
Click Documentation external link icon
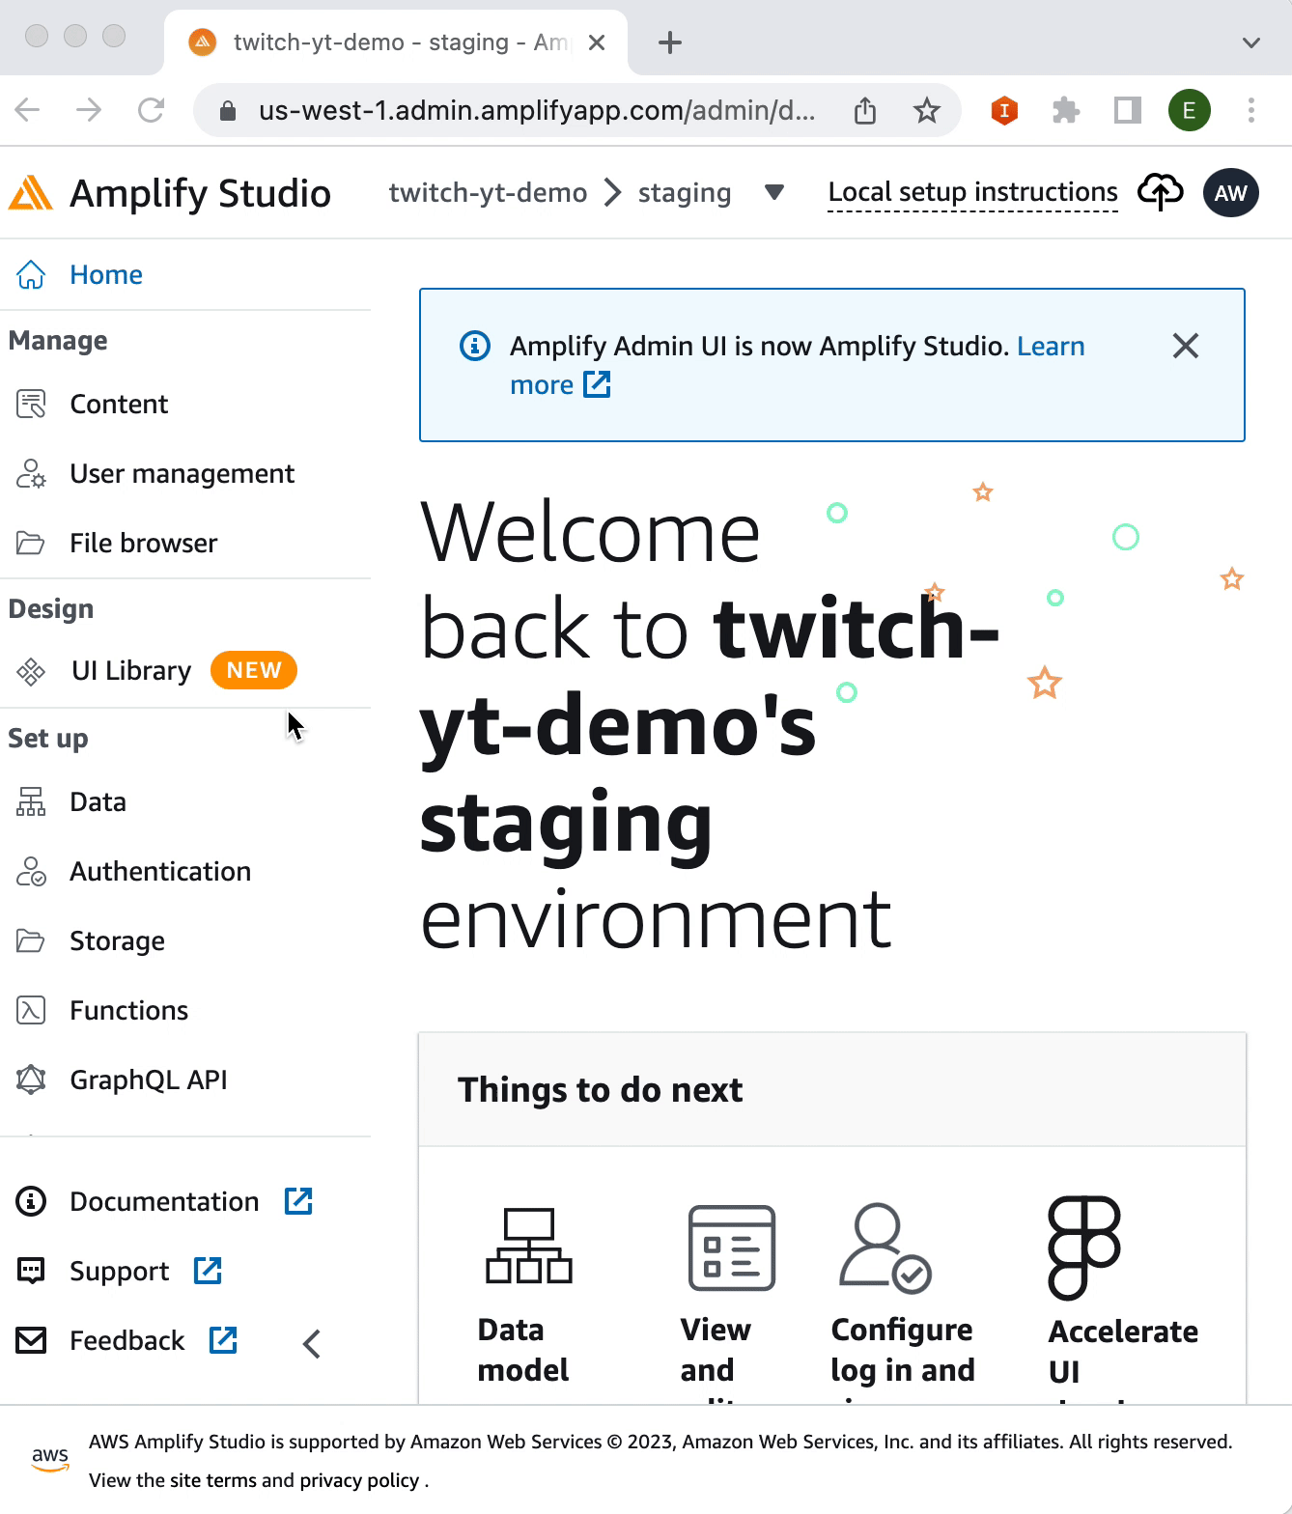[298, 1201]
